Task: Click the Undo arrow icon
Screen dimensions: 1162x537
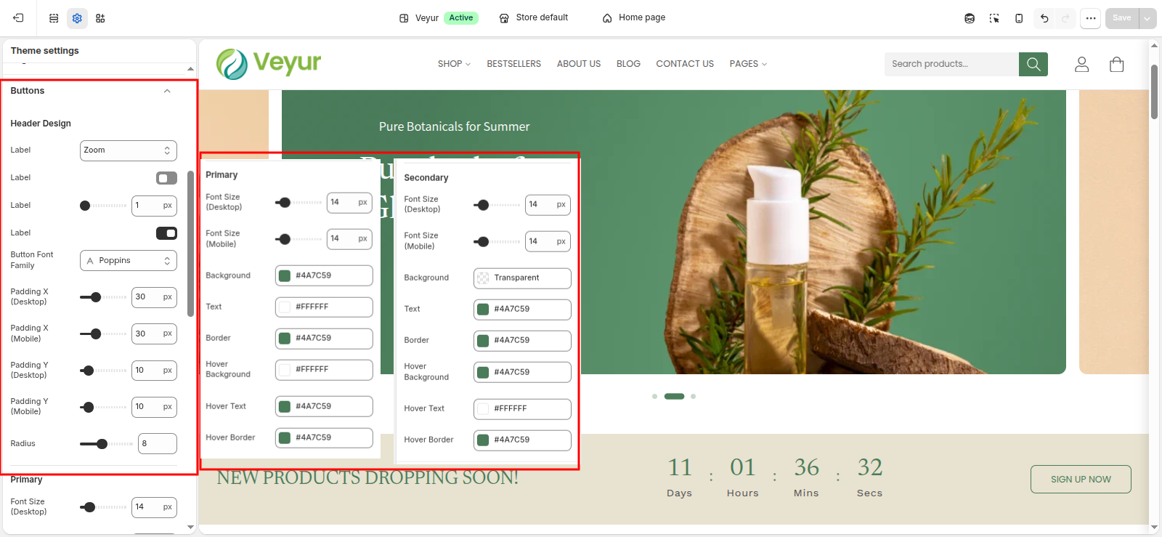Action: 1044,18
